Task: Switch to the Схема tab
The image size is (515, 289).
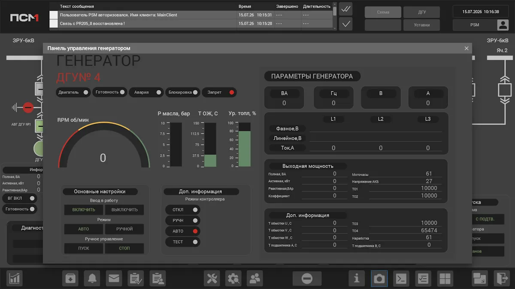Action: tap(383, 12)
